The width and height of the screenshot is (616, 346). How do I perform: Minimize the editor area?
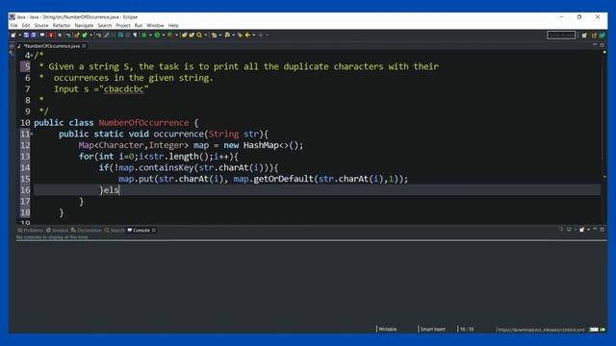point(595,45)
